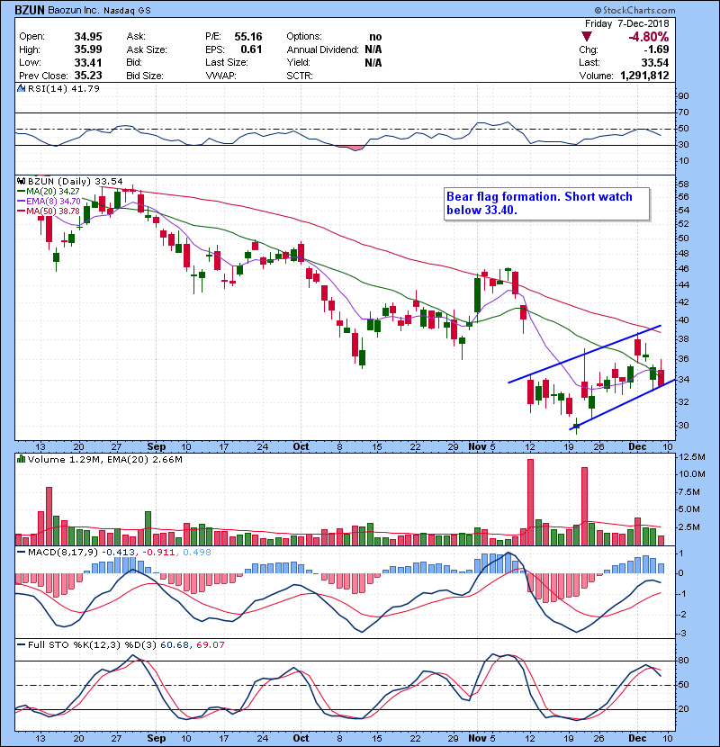The width and height of the screenshot is (720, 747).
Task: Click the volume bars icon beside Volume label
Action: [22, 459]
